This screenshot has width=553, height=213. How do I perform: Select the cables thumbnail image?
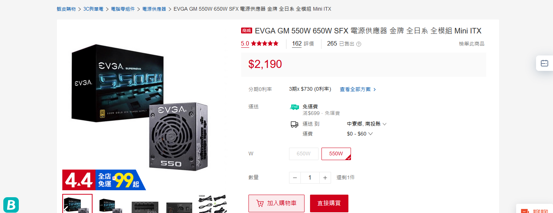coord(213,204)
